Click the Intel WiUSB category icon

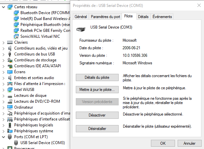coord(10,90)
